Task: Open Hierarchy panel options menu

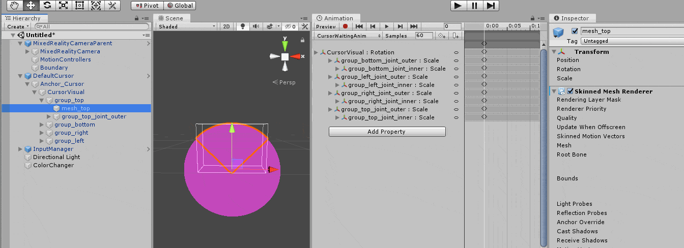Action: point(146,19)
